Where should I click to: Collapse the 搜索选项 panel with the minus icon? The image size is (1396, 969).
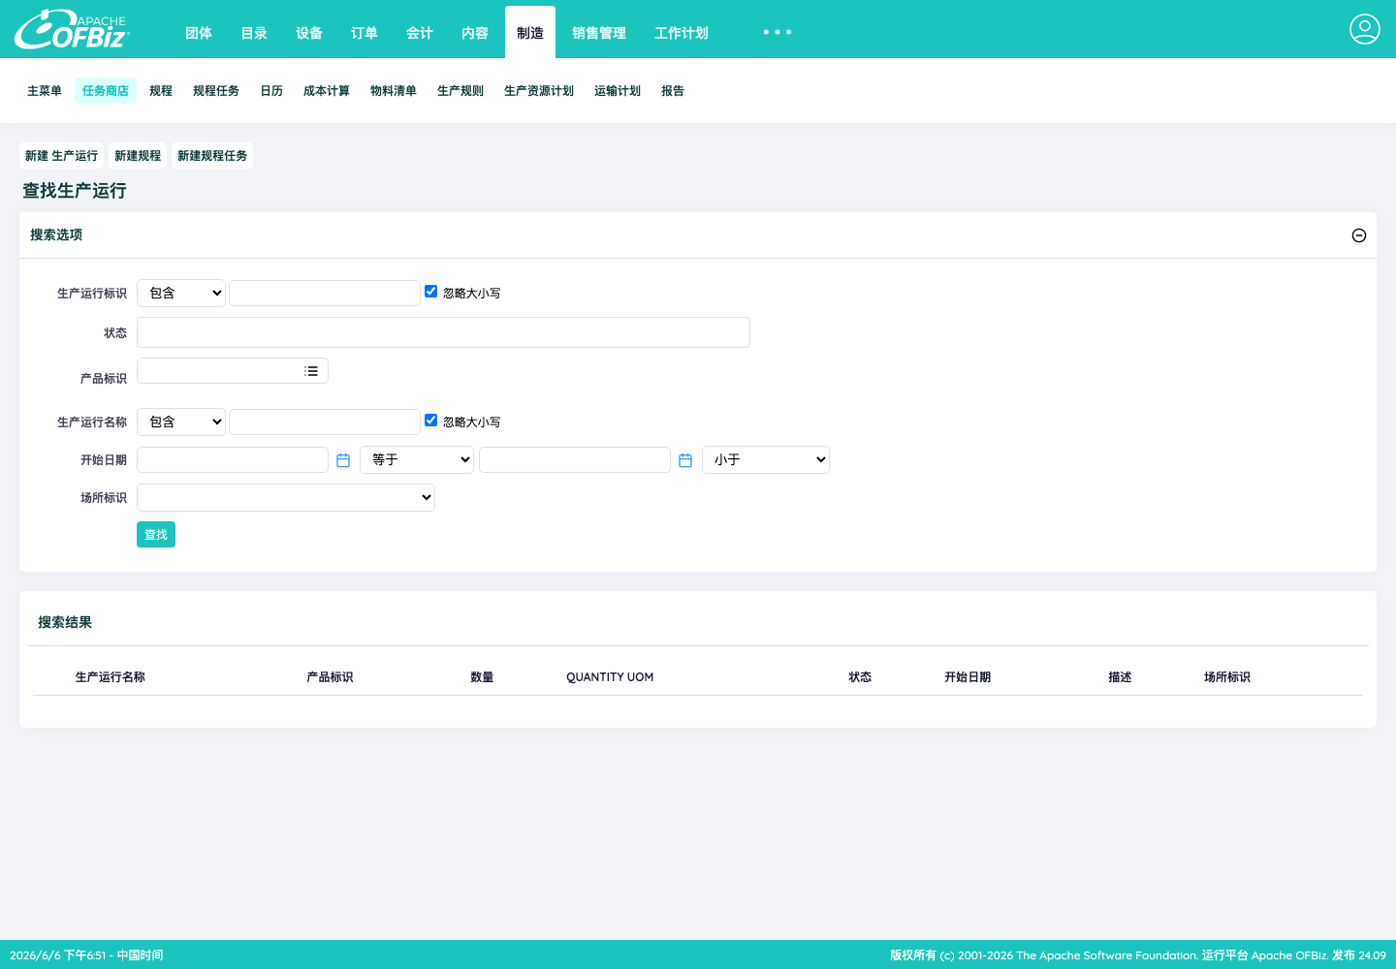(x=1359, y=235)
